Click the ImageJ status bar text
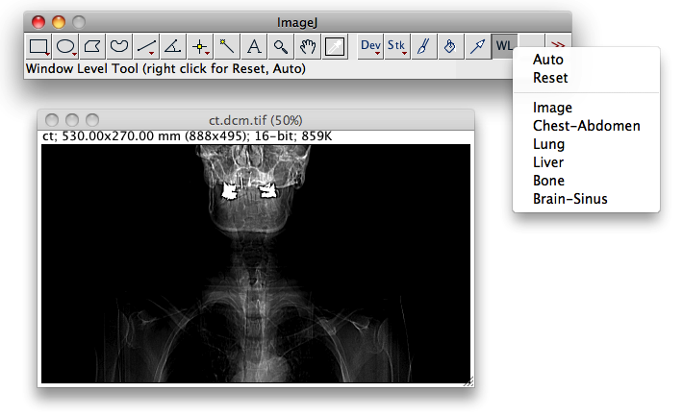Image resolution: width=683 pixels, height=417 pixels. [165, 69]
